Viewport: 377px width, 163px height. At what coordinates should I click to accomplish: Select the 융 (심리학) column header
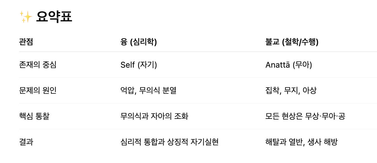(x=139, y=42)
